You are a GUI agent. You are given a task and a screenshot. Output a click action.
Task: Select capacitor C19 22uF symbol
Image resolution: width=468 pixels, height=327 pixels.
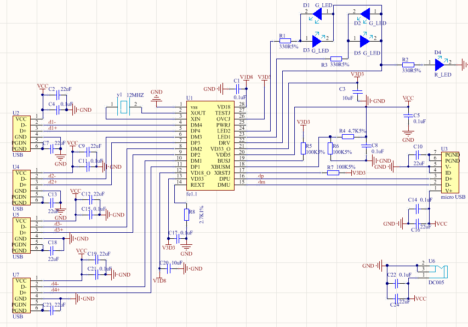click(x=96, y=260)
